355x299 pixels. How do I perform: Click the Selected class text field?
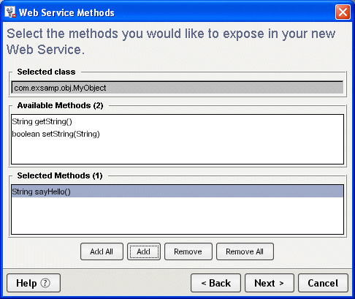(177, 88)
